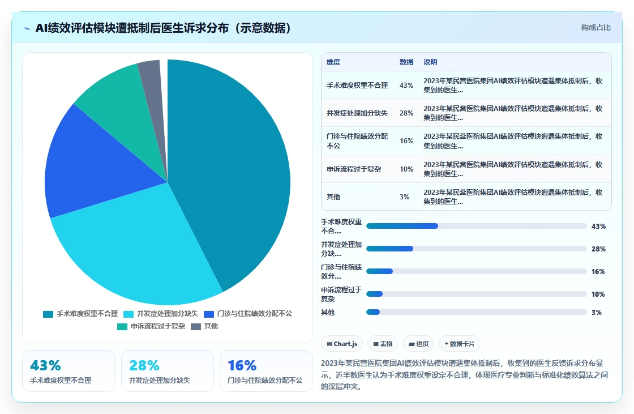Open the 28% 并发症处理加分缺失 stat card
This screenshot has width=634, height=414.
pos(168,371)
